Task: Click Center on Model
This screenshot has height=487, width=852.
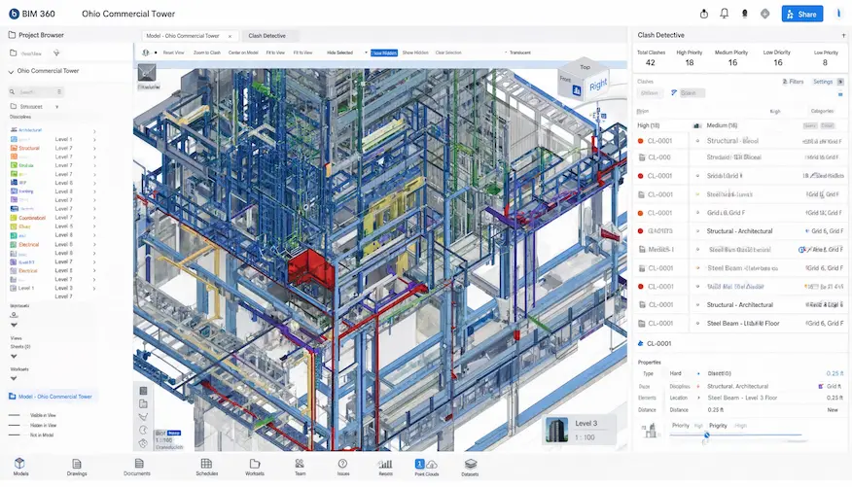Action: tap(243, 52)
